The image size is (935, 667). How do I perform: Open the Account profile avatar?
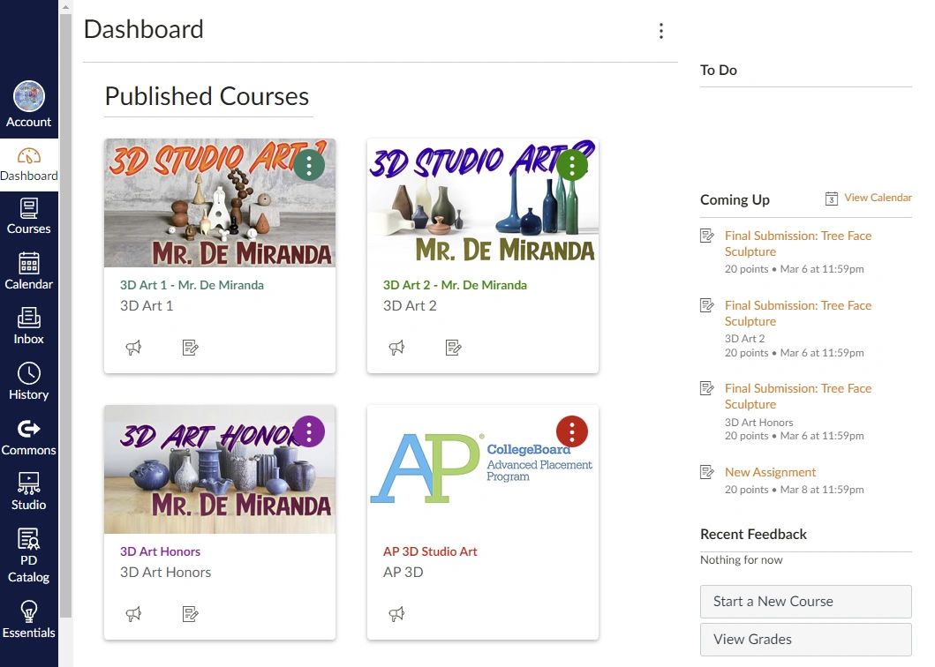click(x=28, y=96)
